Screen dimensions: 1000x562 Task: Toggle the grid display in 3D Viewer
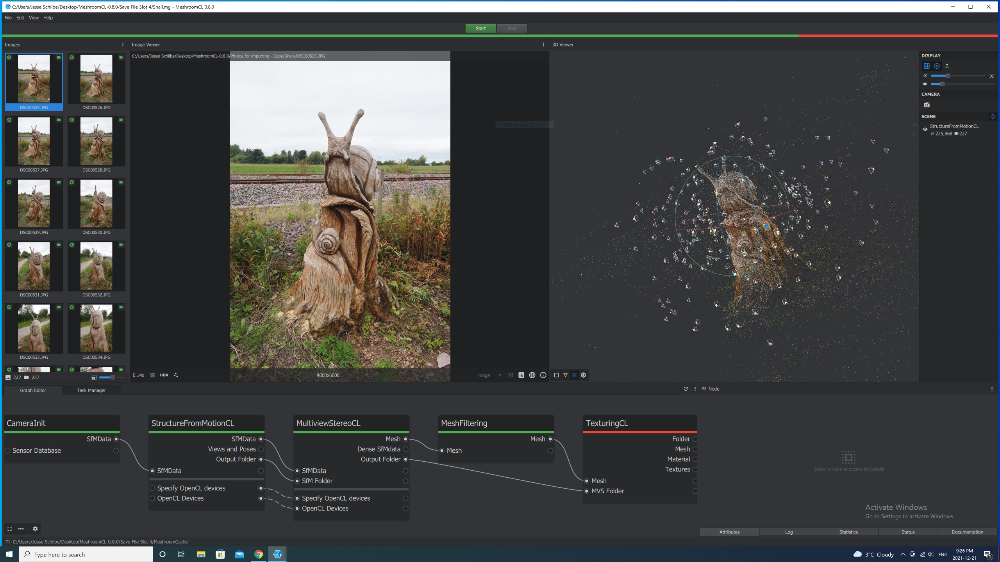[927, 66]
